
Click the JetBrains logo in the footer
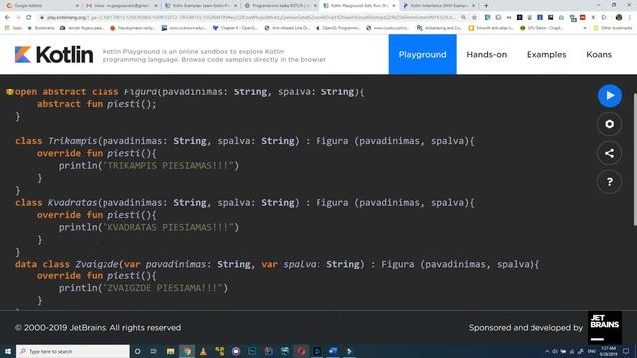coord(604,327)
